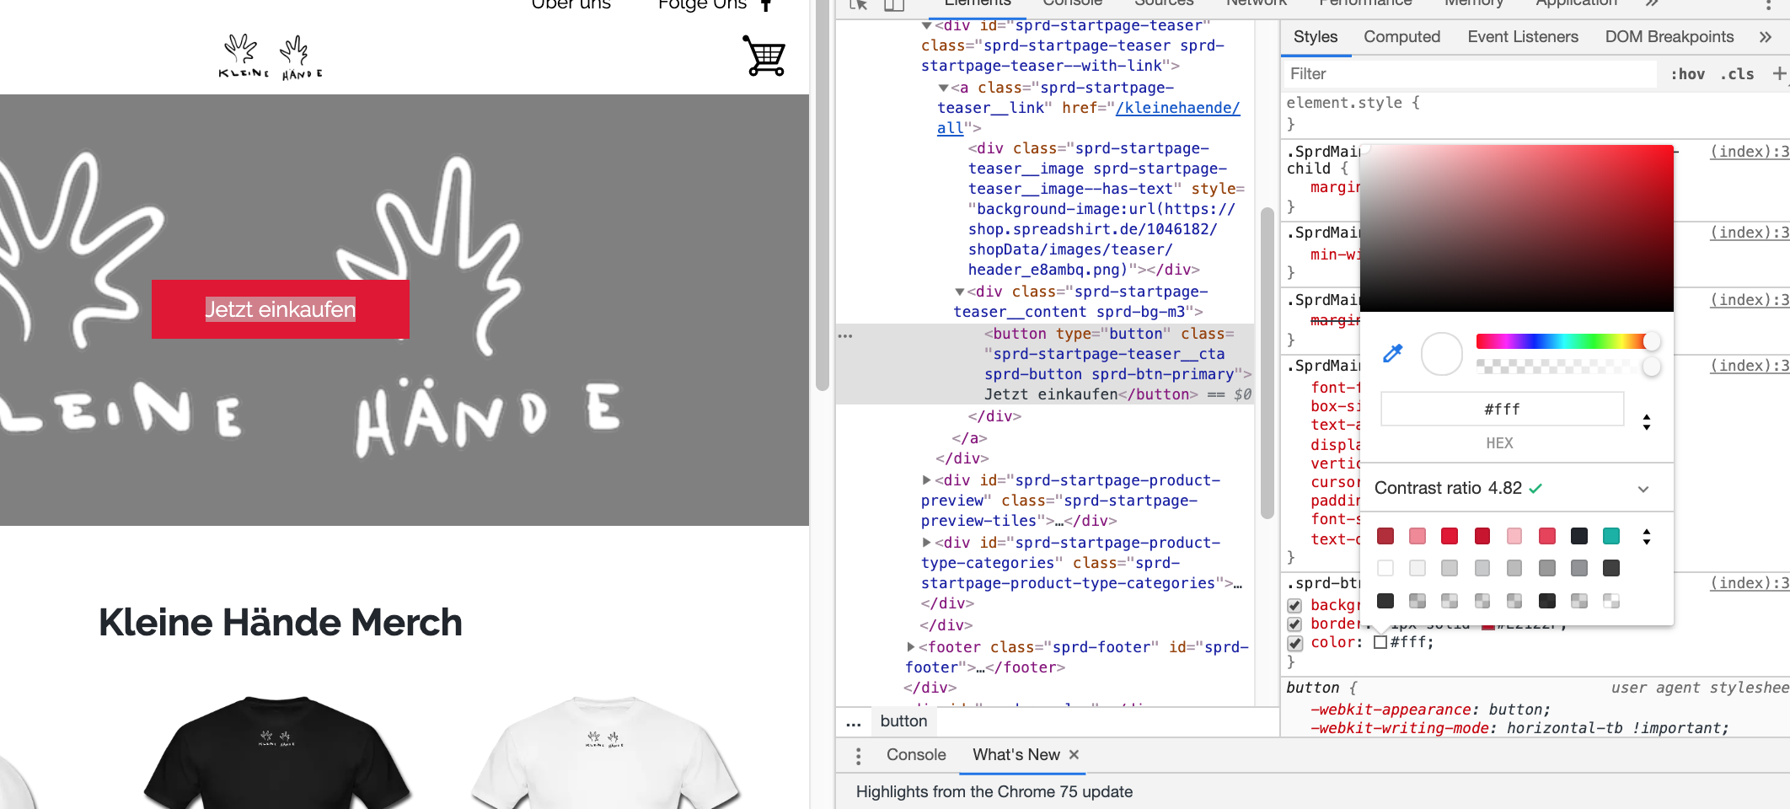
Task: Click the Jetzt einkaufen button
Action: [x=280, y=309]
